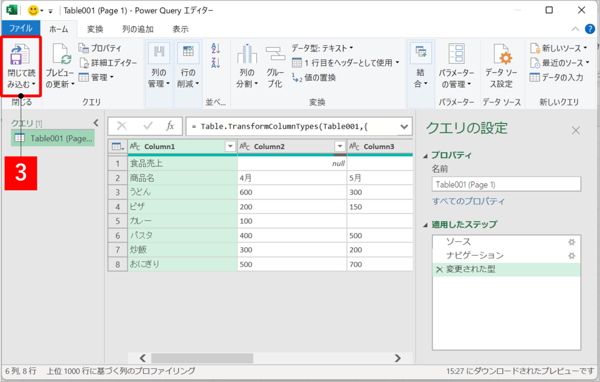Click 1 行目をヘッダーとして使用
Image resolution: width=600 pixels, height=382 pixels.
(345, 62)
